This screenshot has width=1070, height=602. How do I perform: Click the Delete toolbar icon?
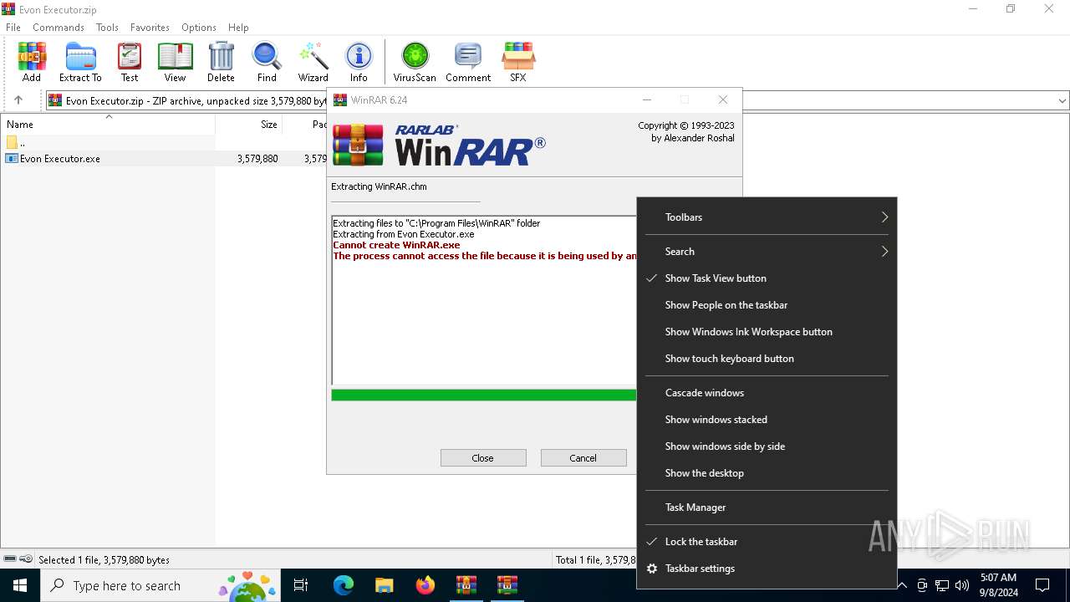tap(221, 63)
